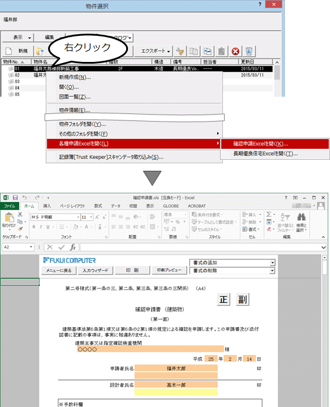
Task: Click the recycle bin toolbar icon
Action: tap(249, 52)
